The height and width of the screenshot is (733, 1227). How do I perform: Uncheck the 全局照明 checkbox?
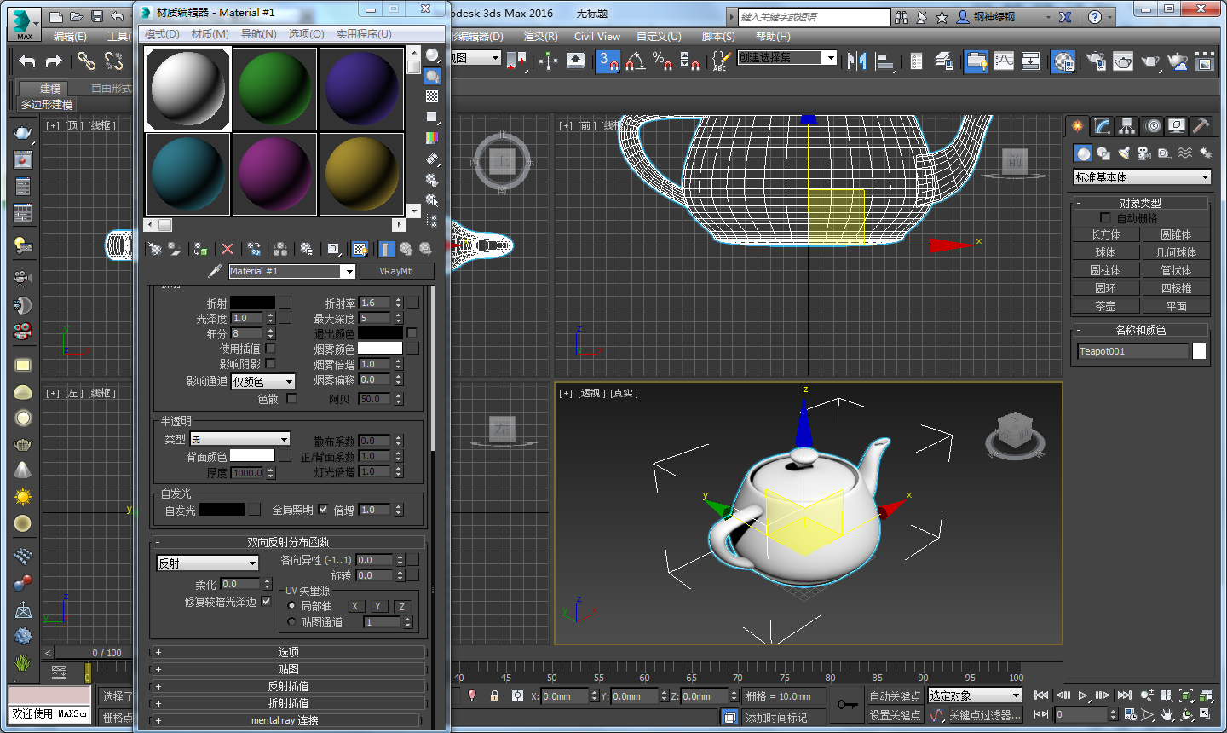pyautogui.click(x=324, y=510)
